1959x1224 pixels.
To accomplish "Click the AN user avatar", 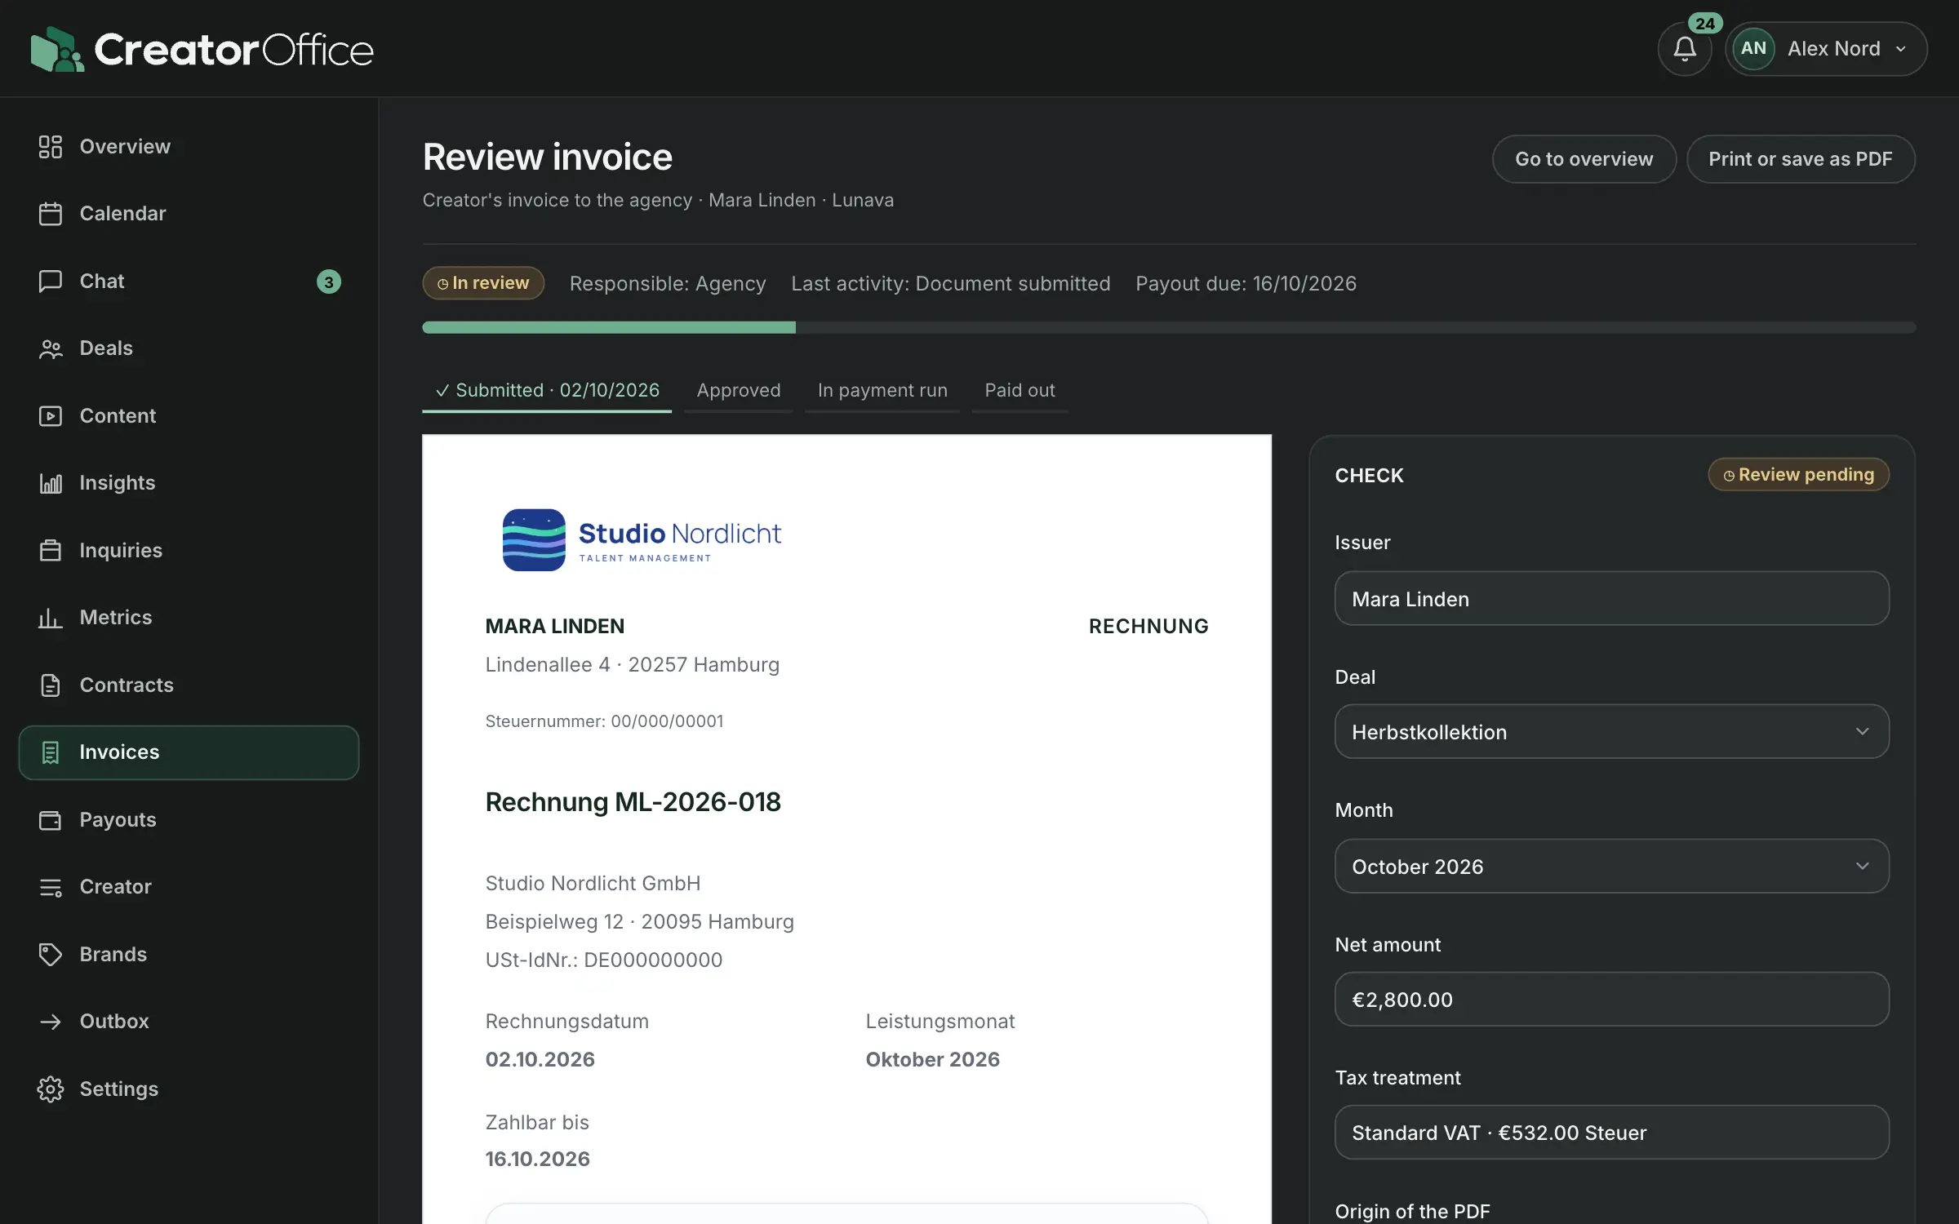I will point(1753,49).
